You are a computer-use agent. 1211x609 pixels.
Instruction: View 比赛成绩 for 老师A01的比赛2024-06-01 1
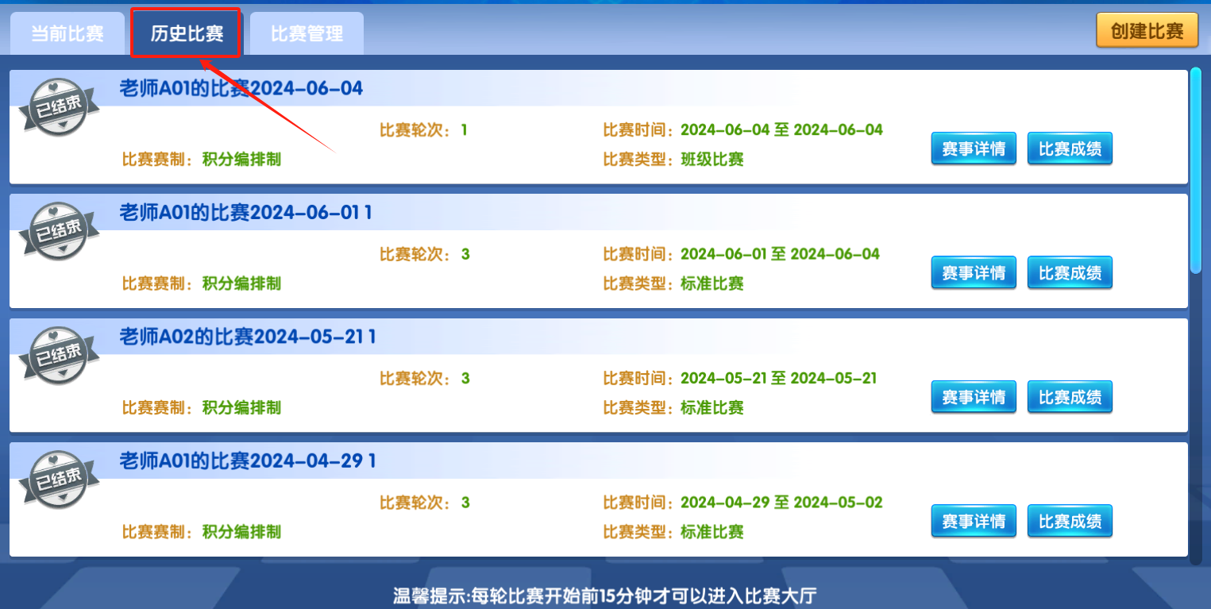click(1070, 273)
